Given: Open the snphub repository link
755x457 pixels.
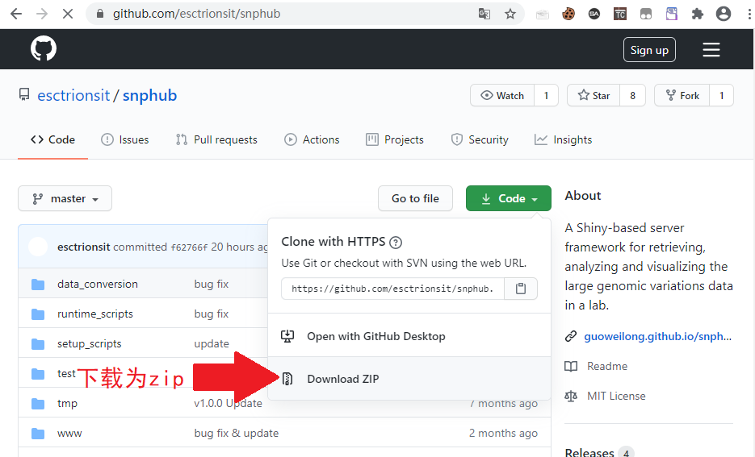Looking at the screenshot, I should click(149, 95).
